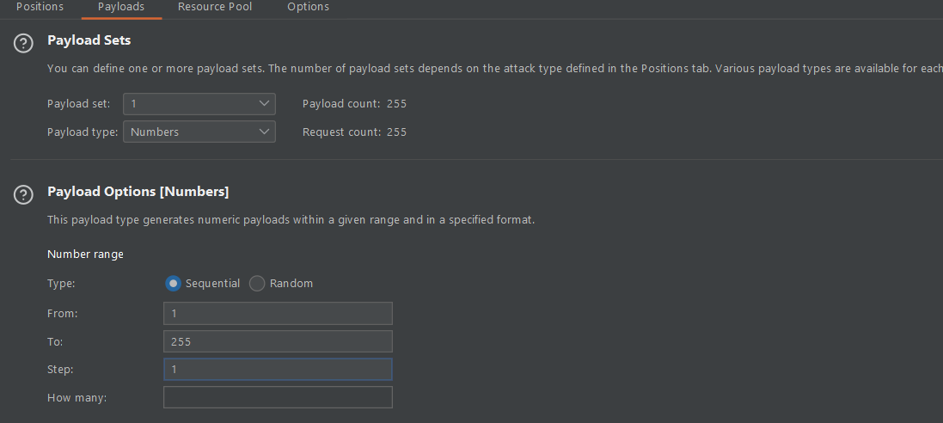Select the Payloads tab

point(120,7)
